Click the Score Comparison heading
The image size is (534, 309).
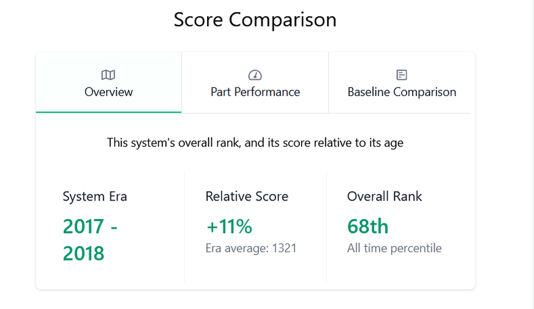pyautogui.click(x=255, y=19)
